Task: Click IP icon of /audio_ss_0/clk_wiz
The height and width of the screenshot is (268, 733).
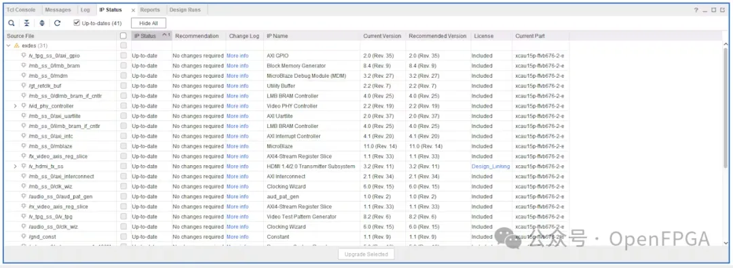Action: [x=24, y=227]
